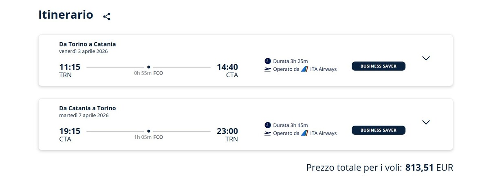Click the FCO stopover dot on the return flight

click(148, 131)
